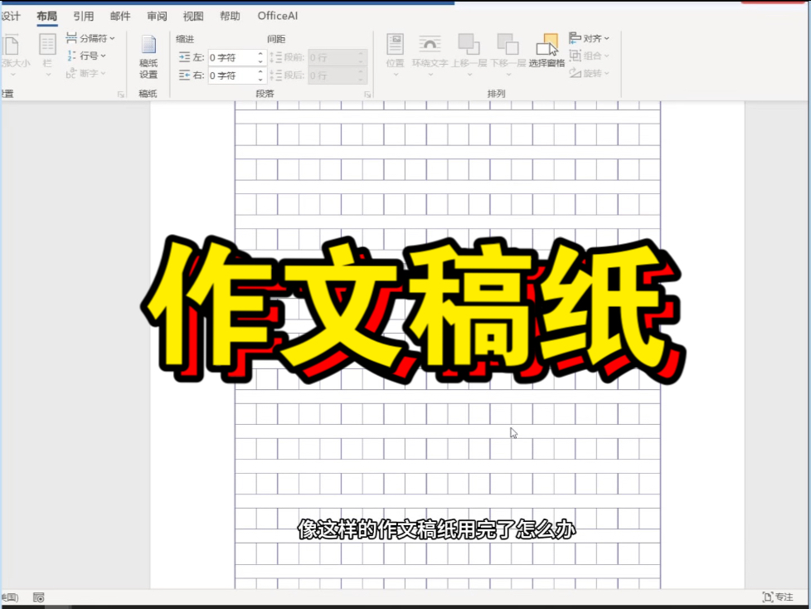Switch to the 审阅 (Review) tab
811x609 pixels.
click(157, 15)
